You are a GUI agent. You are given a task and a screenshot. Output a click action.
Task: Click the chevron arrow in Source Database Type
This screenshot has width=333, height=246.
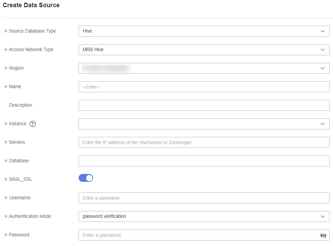tap(322, 31)
